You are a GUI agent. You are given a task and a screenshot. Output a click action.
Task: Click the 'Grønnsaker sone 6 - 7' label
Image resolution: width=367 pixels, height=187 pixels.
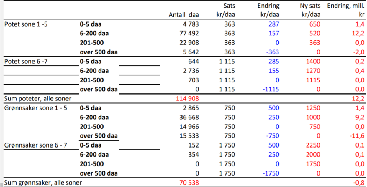coord(36,145)
